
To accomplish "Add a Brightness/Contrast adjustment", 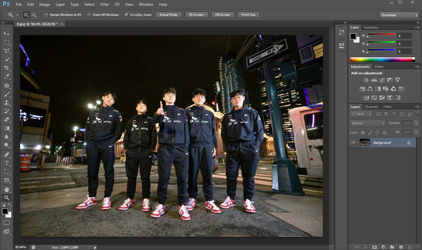I will coord(366,80).
